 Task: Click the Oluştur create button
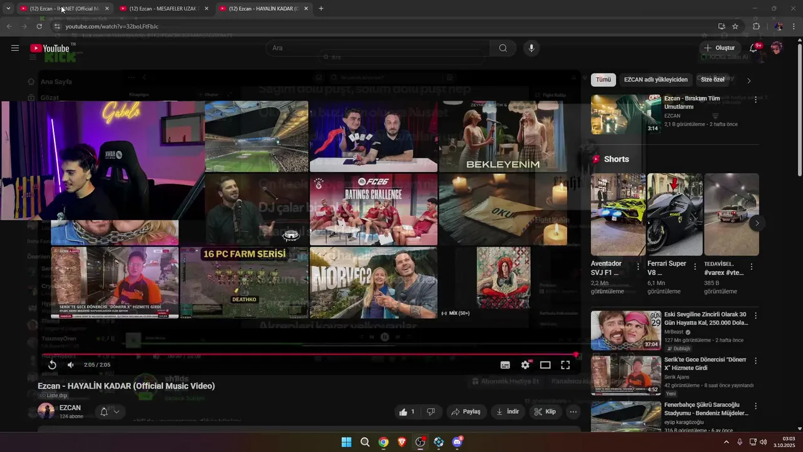720,48
